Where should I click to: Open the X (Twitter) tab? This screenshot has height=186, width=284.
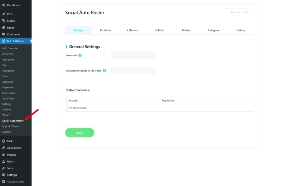point(132,30)
